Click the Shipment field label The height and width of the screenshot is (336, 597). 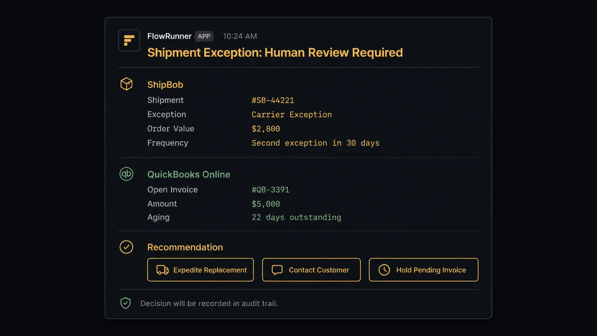click(165, 100)
